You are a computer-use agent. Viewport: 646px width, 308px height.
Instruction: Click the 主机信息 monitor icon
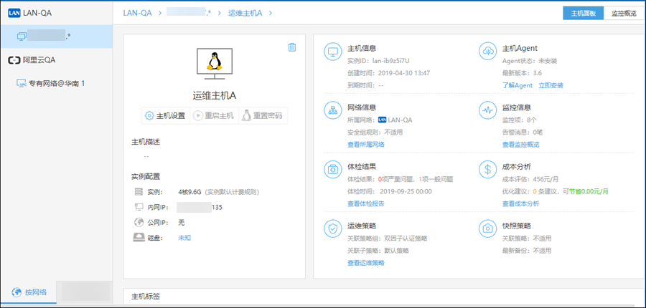coord(333,52)
